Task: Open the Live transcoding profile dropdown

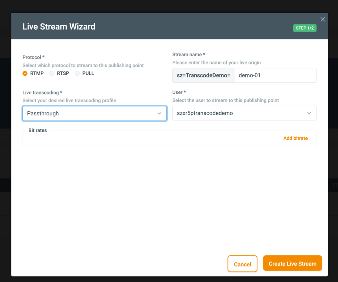Action: (x=94, y=113)
